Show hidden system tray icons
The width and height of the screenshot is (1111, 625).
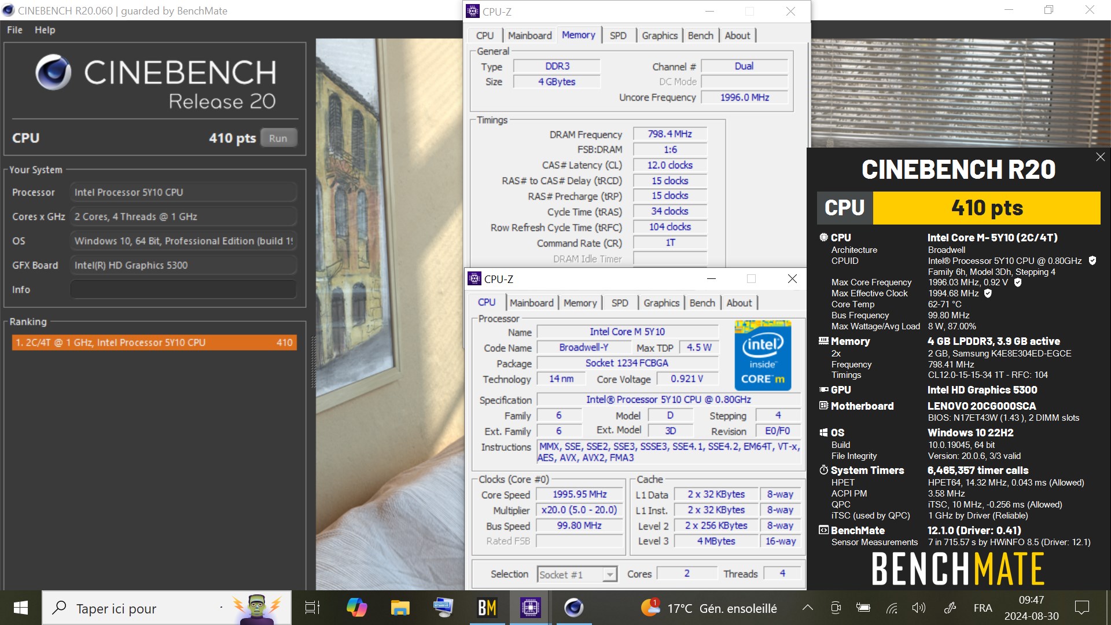[x=808, y=608]
